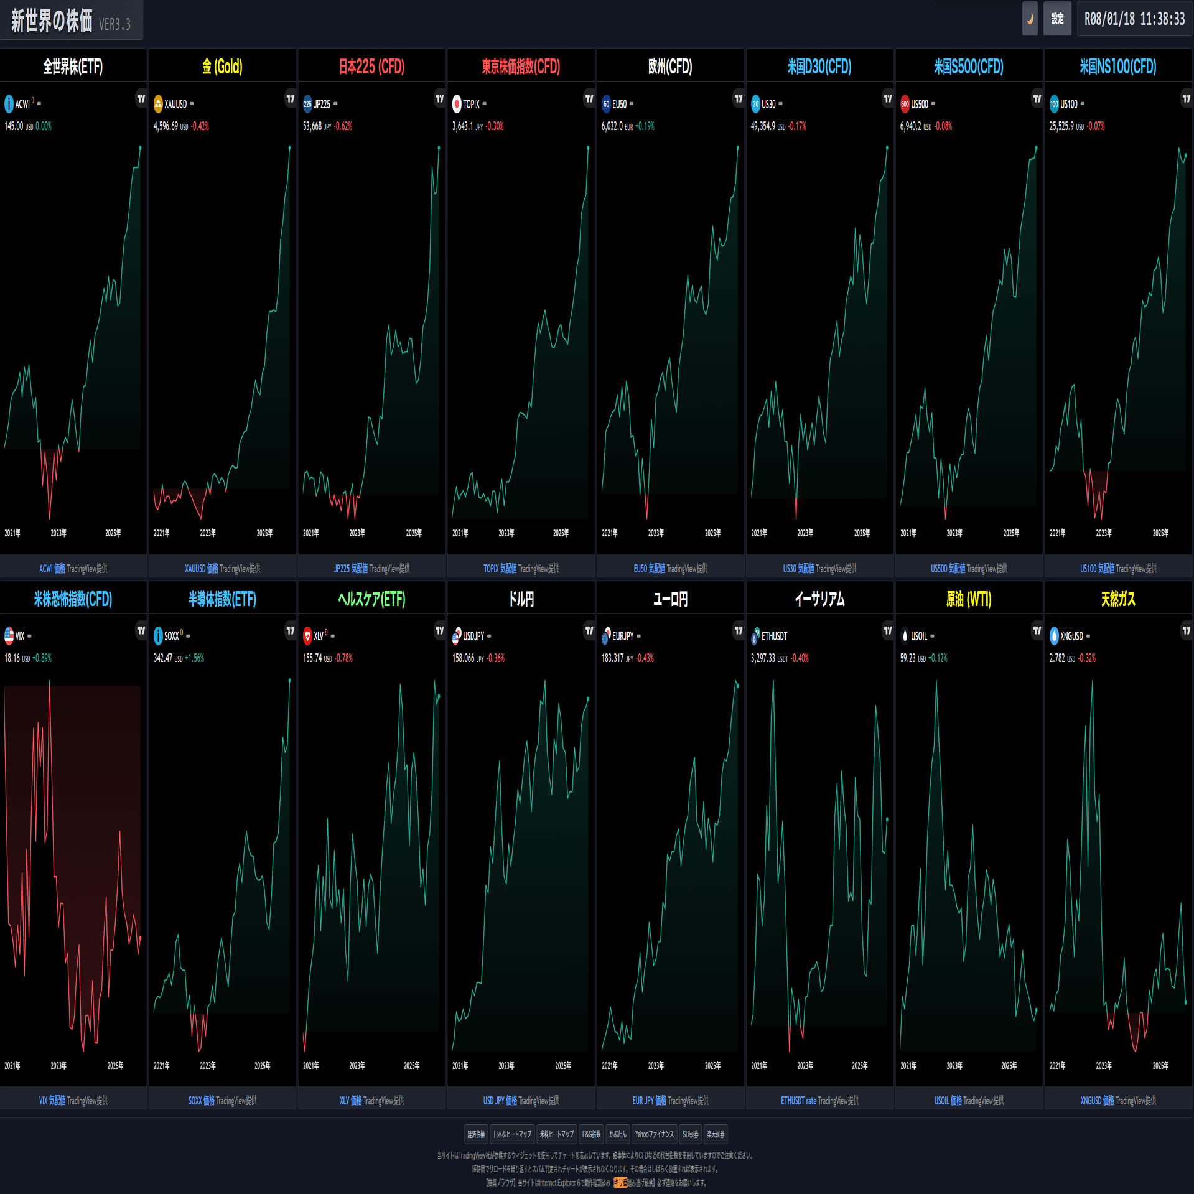Follow the 'TOPIX 気配値' TradingView link
The image size is (1194, 1194).
click(x=500, y=569)
